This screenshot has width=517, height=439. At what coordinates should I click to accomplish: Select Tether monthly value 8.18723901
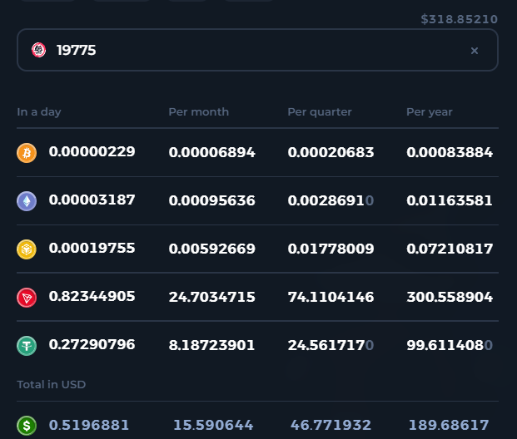tap(212, 345)
